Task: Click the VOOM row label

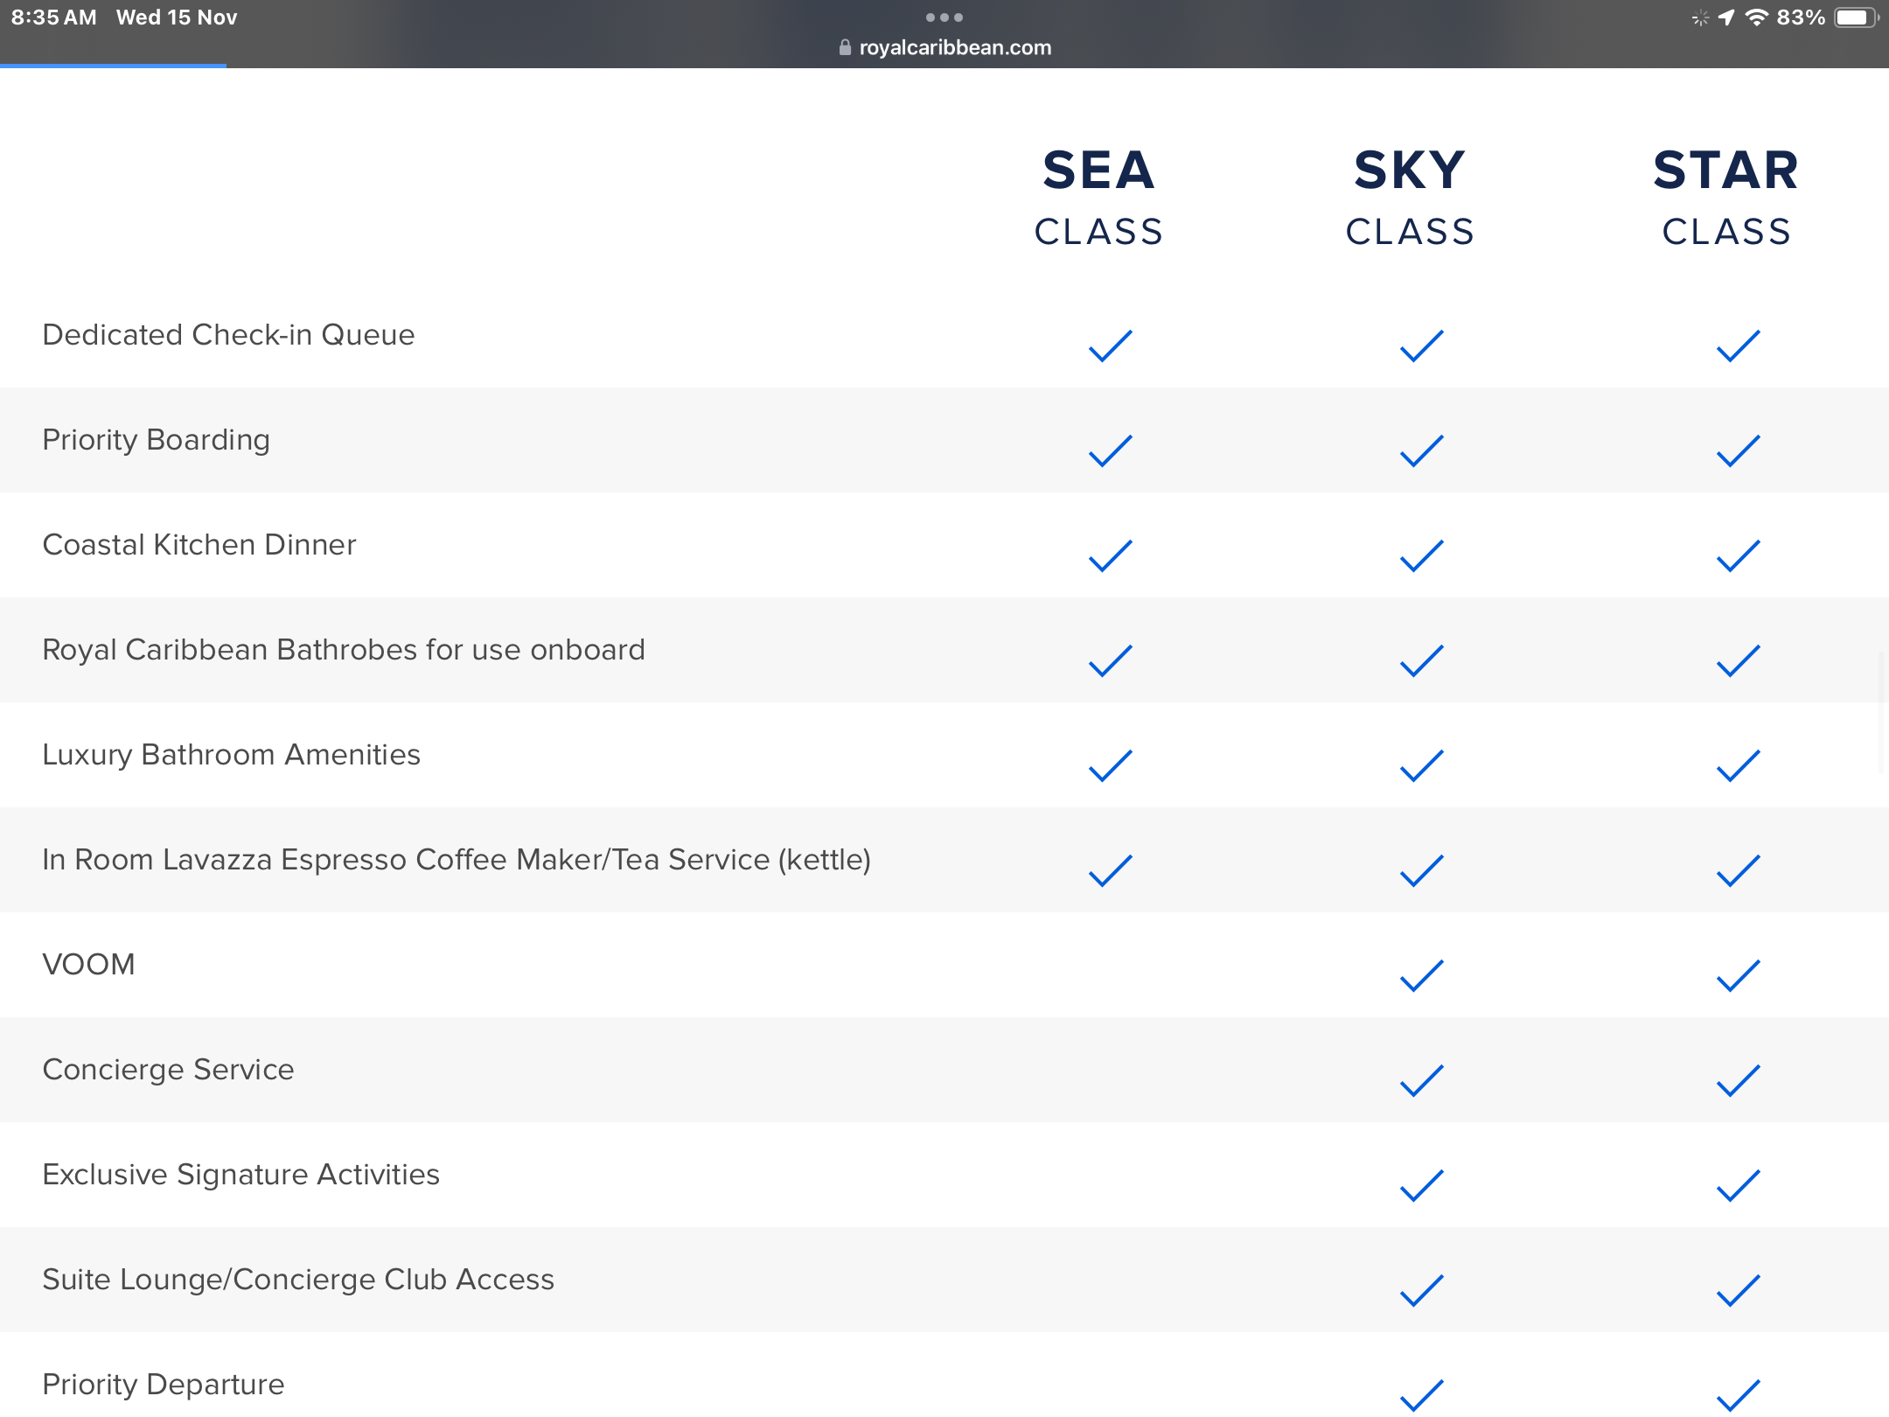Action: (x=88, y=965)
